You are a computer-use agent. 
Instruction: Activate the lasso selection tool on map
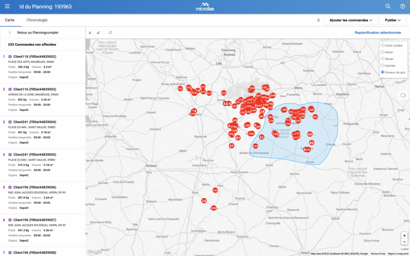(403, 95)
